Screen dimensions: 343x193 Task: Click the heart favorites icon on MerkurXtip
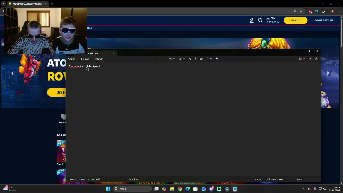tap(63, 117)
